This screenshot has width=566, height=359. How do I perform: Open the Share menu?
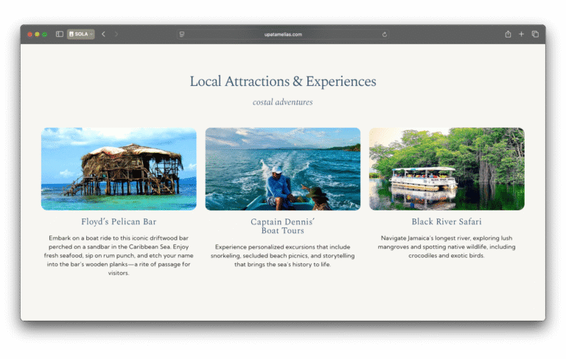508,34
